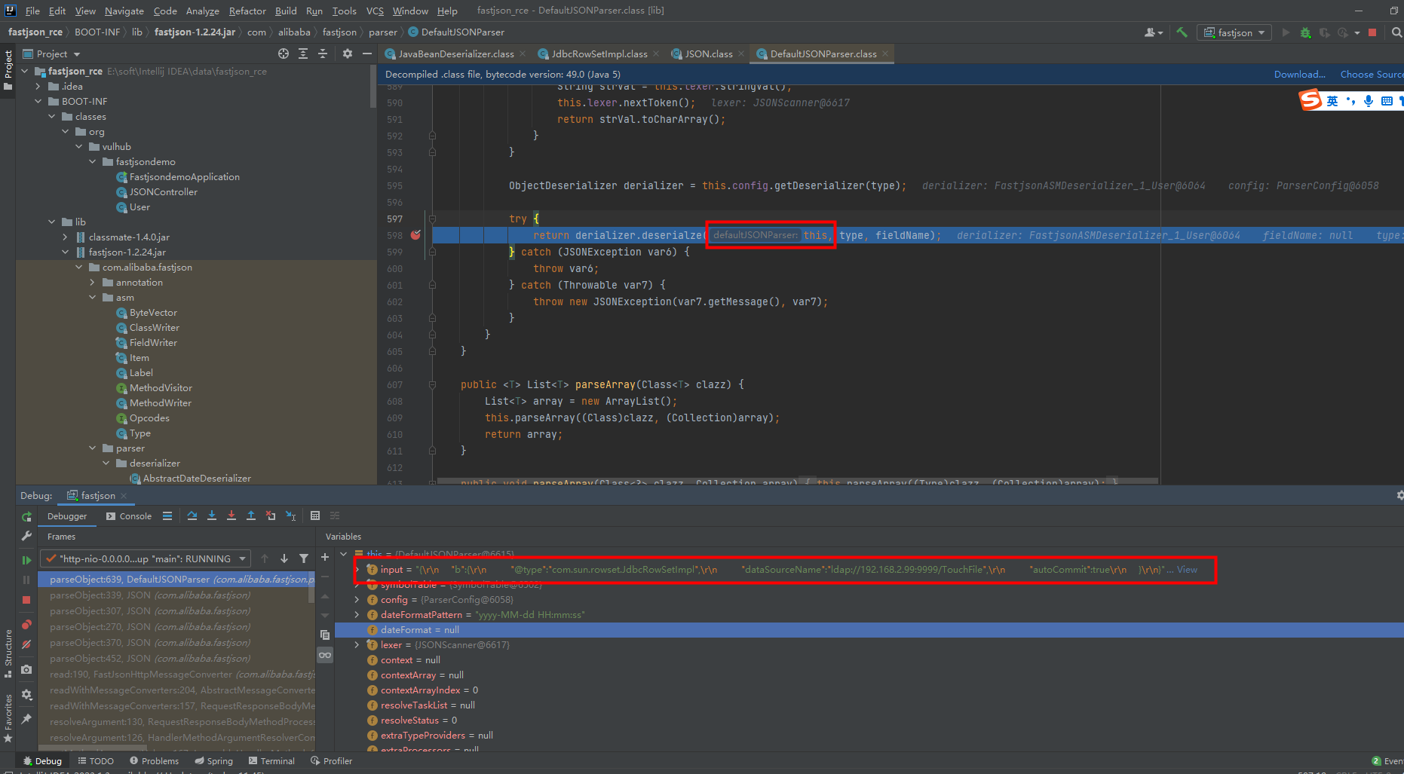
Task: Open the Project panel settings gear
Action: click(x=348, y=54)
